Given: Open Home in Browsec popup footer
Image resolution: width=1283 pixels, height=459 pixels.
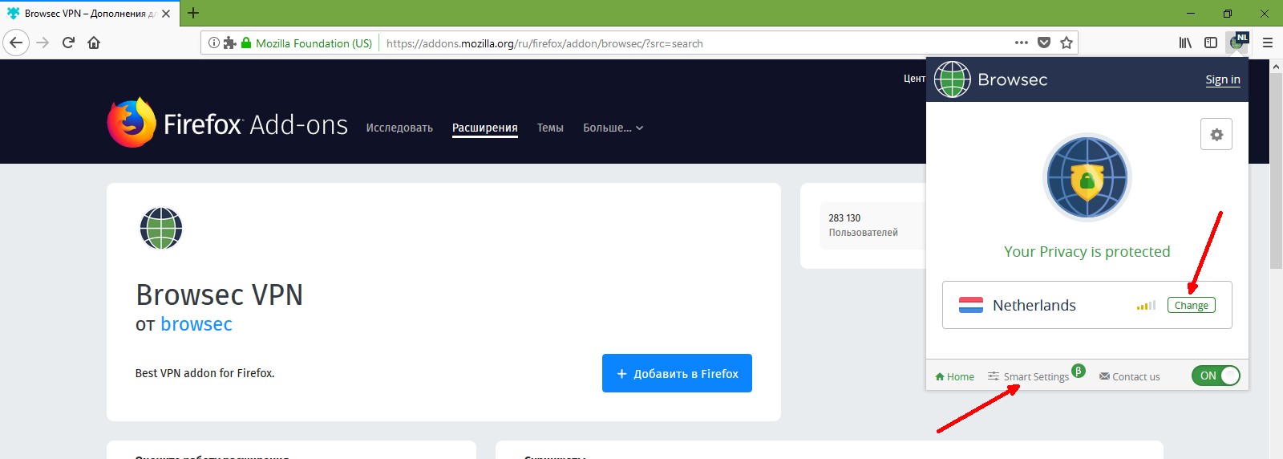Looking at the screenshot, I should coord(954,376).
